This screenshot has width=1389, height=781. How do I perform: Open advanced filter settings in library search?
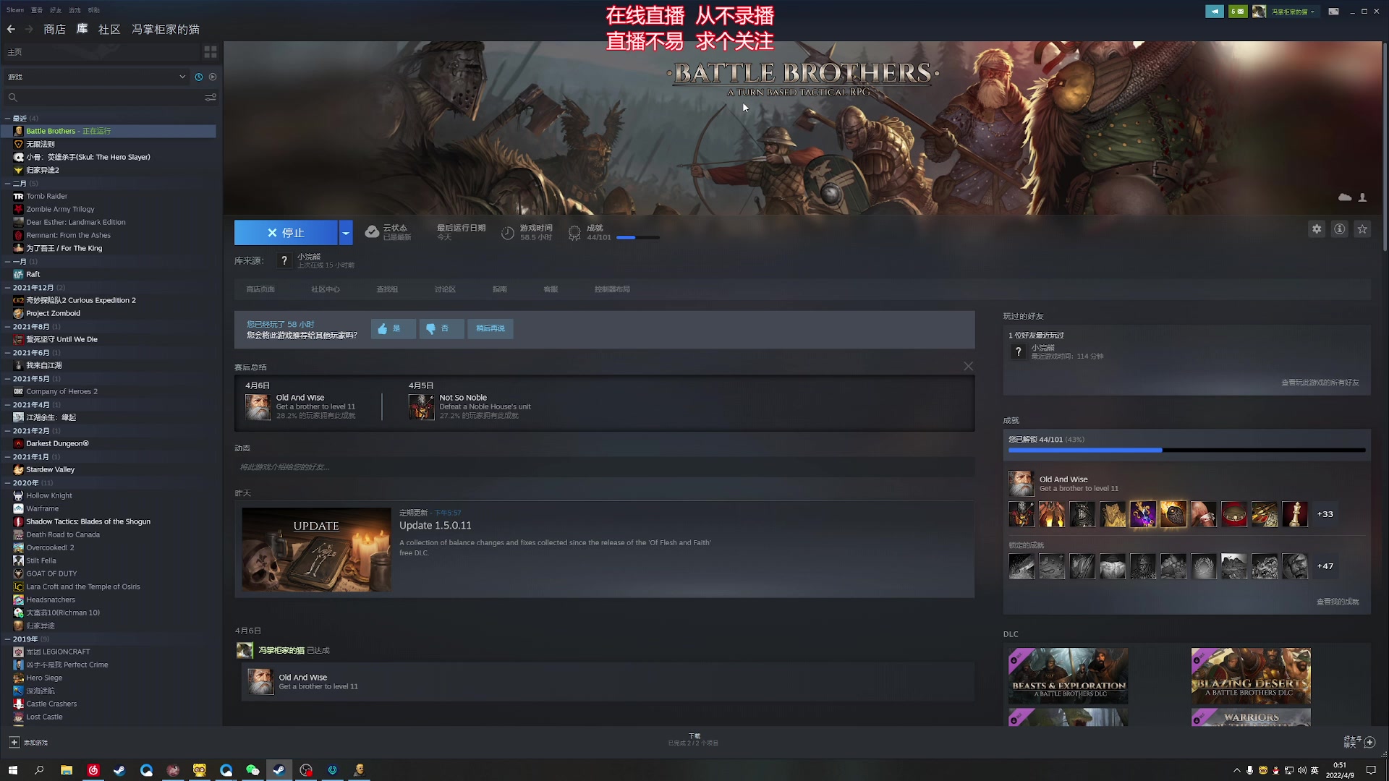[x=211, y=97]
